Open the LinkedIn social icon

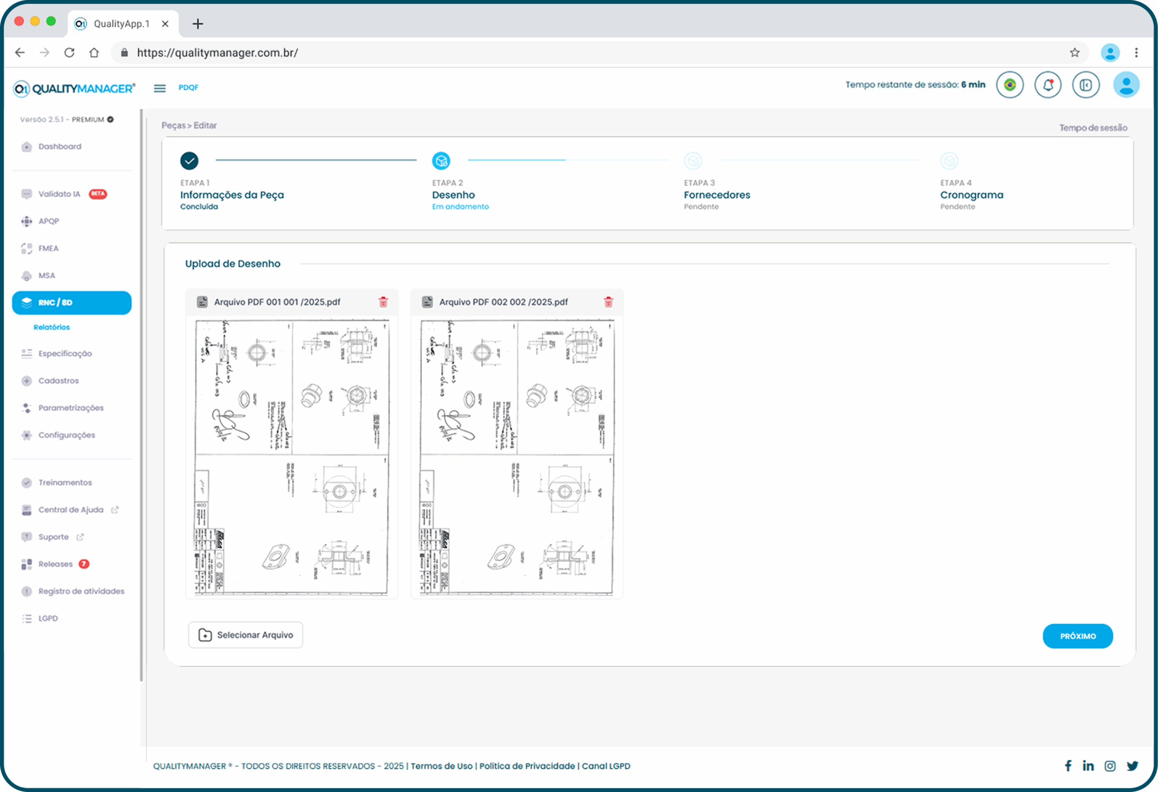(x=1088, y=766)
